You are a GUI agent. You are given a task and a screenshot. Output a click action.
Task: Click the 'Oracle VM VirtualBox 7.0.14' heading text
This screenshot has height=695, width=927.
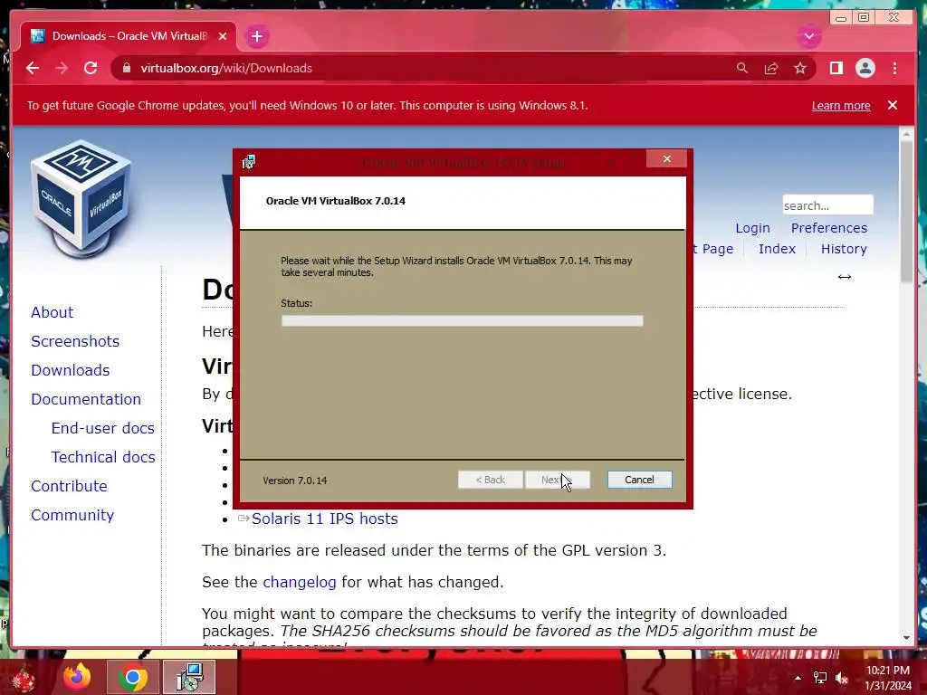[335, 201]
